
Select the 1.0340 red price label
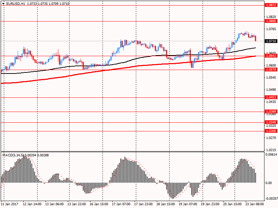coord(270,122)
